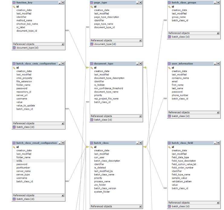The image size is (224, 210).
Task: Minimize the document_type table box
Action: pyautogui.click(x=138, y=64)
